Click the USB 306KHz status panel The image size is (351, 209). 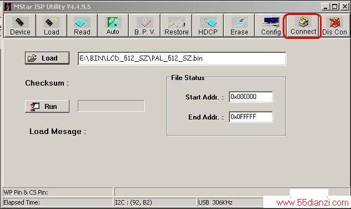(230, 202)
